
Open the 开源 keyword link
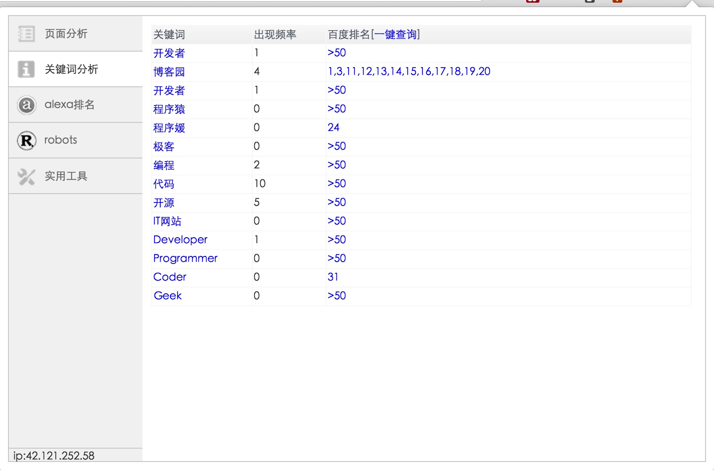[x=164, y=203]
